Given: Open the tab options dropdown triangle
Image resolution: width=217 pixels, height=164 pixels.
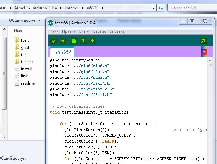Looking at the screenshot, I should tap(204, 51).
